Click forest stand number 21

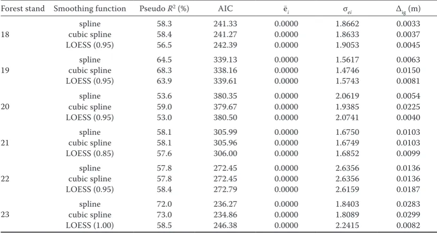point(5,143)
